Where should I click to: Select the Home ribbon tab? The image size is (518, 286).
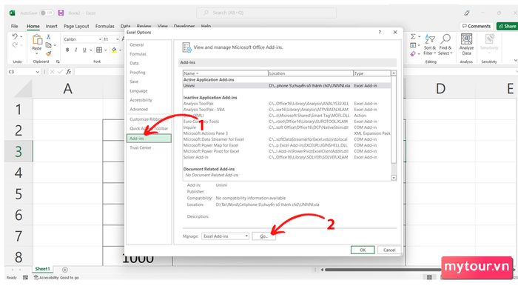tap(33, 26)
